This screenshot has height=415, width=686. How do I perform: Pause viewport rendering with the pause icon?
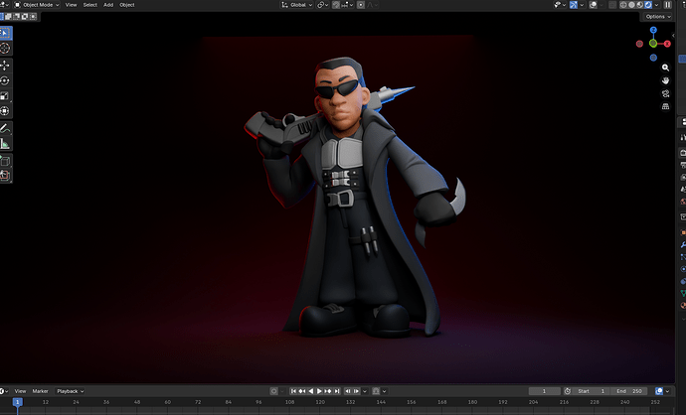[668, 5]
